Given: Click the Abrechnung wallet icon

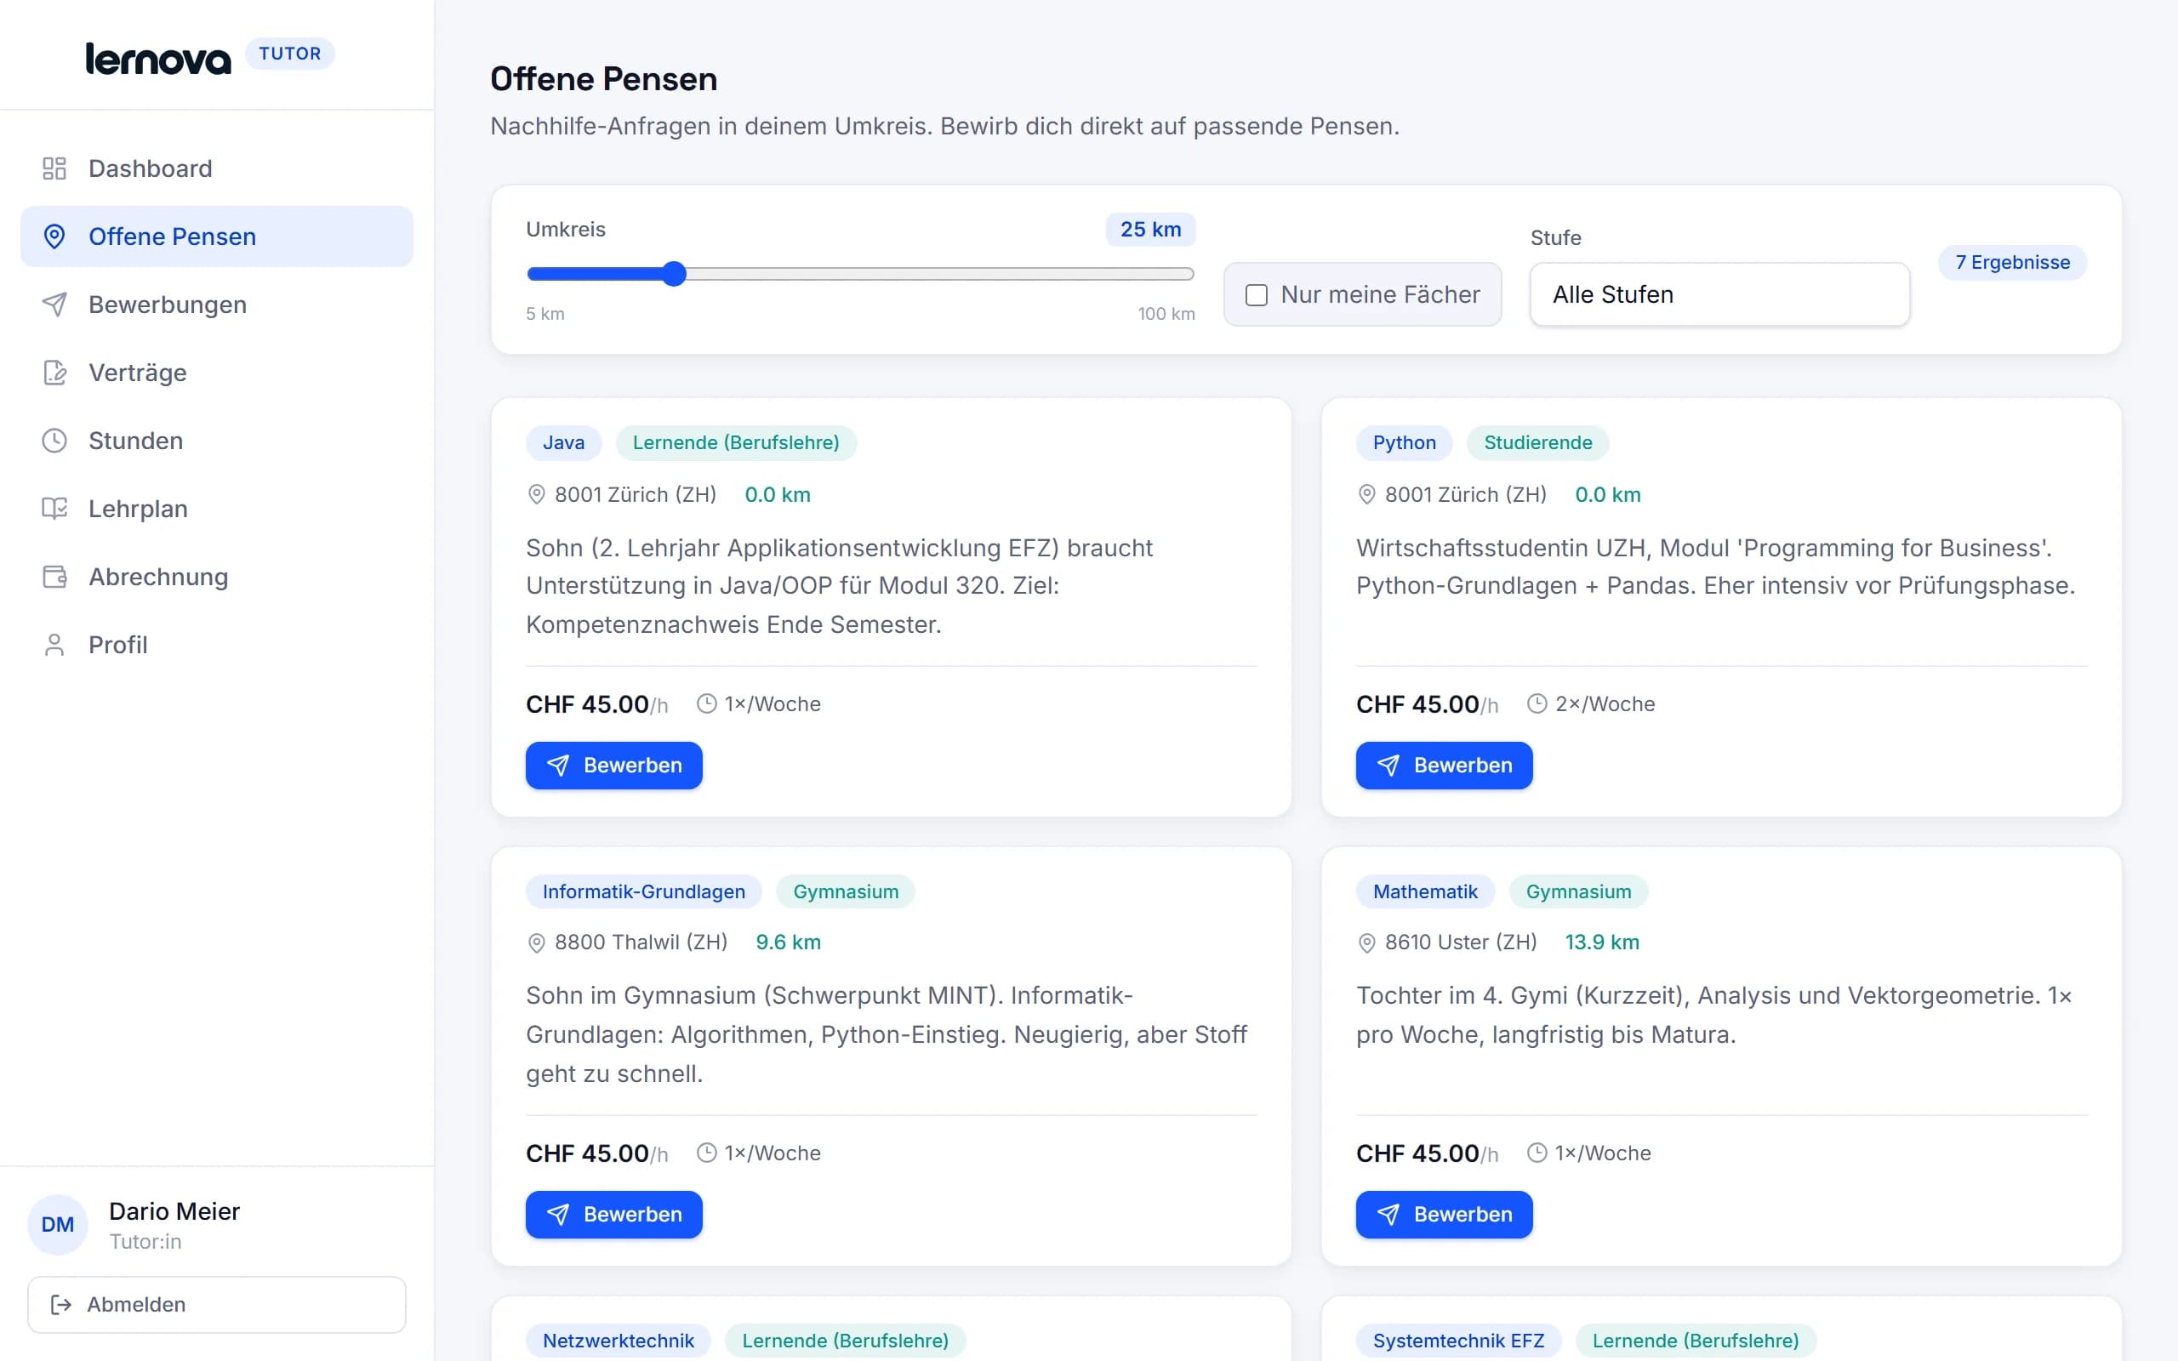Looking at the screenshot, I should tap(54, 577).
